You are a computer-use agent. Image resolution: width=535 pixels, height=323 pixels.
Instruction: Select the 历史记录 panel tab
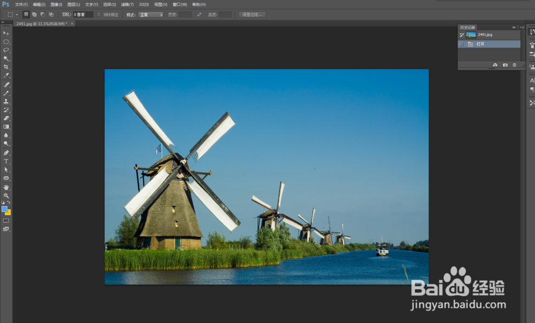click(x=468, y=27)
